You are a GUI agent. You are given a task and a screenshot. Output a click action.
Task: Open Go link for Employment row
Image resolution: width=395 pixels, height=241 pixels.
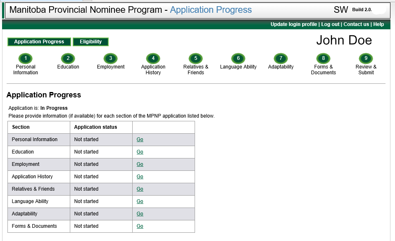pos(140,164)
